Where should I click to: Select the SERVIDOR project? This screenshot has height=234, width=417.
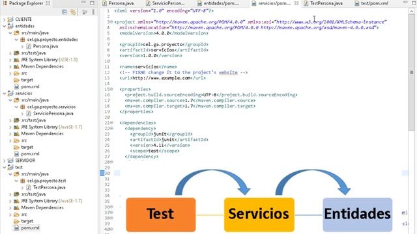25,161
